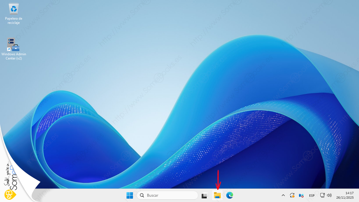This screenshot has width=359, height=202.
Task: Select the Papelera de reciclaje icon
Action: click(13, 9)
